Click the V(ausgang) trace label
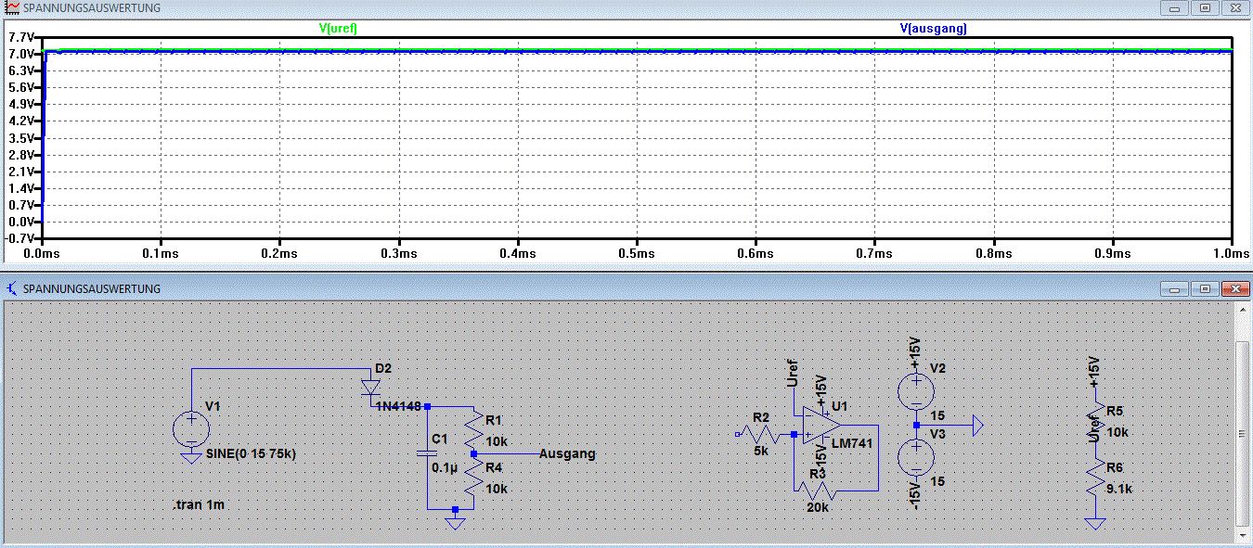 933,29
